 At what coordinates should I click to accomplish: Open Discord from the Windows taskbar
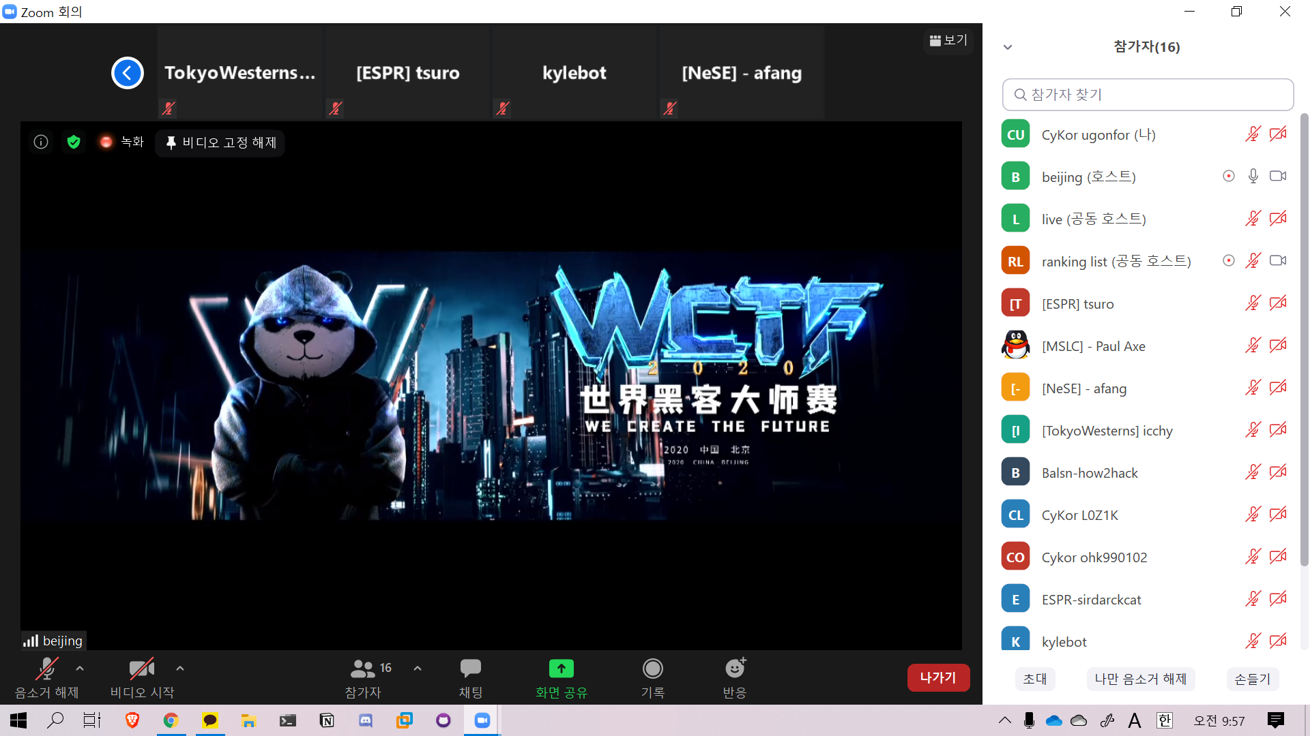(366, 720)
